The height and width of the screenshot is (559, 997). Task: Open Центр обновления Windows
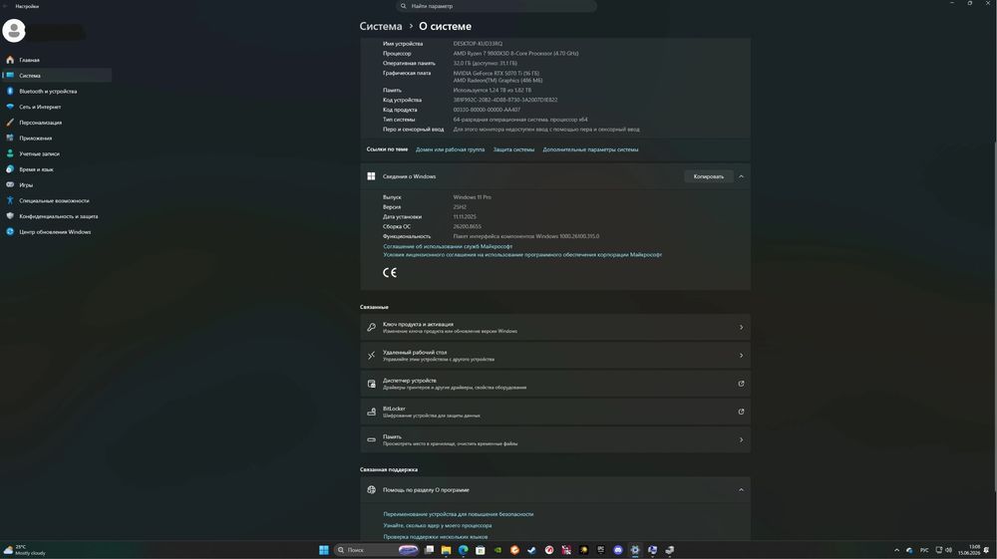point(56,232)
